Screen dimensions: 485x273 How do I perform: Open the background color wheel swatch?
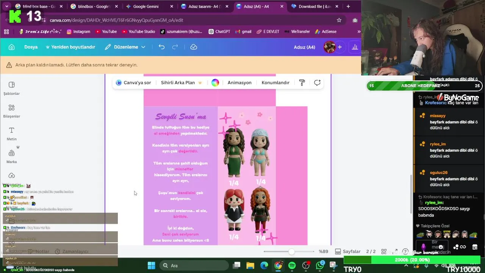[215, 83]
